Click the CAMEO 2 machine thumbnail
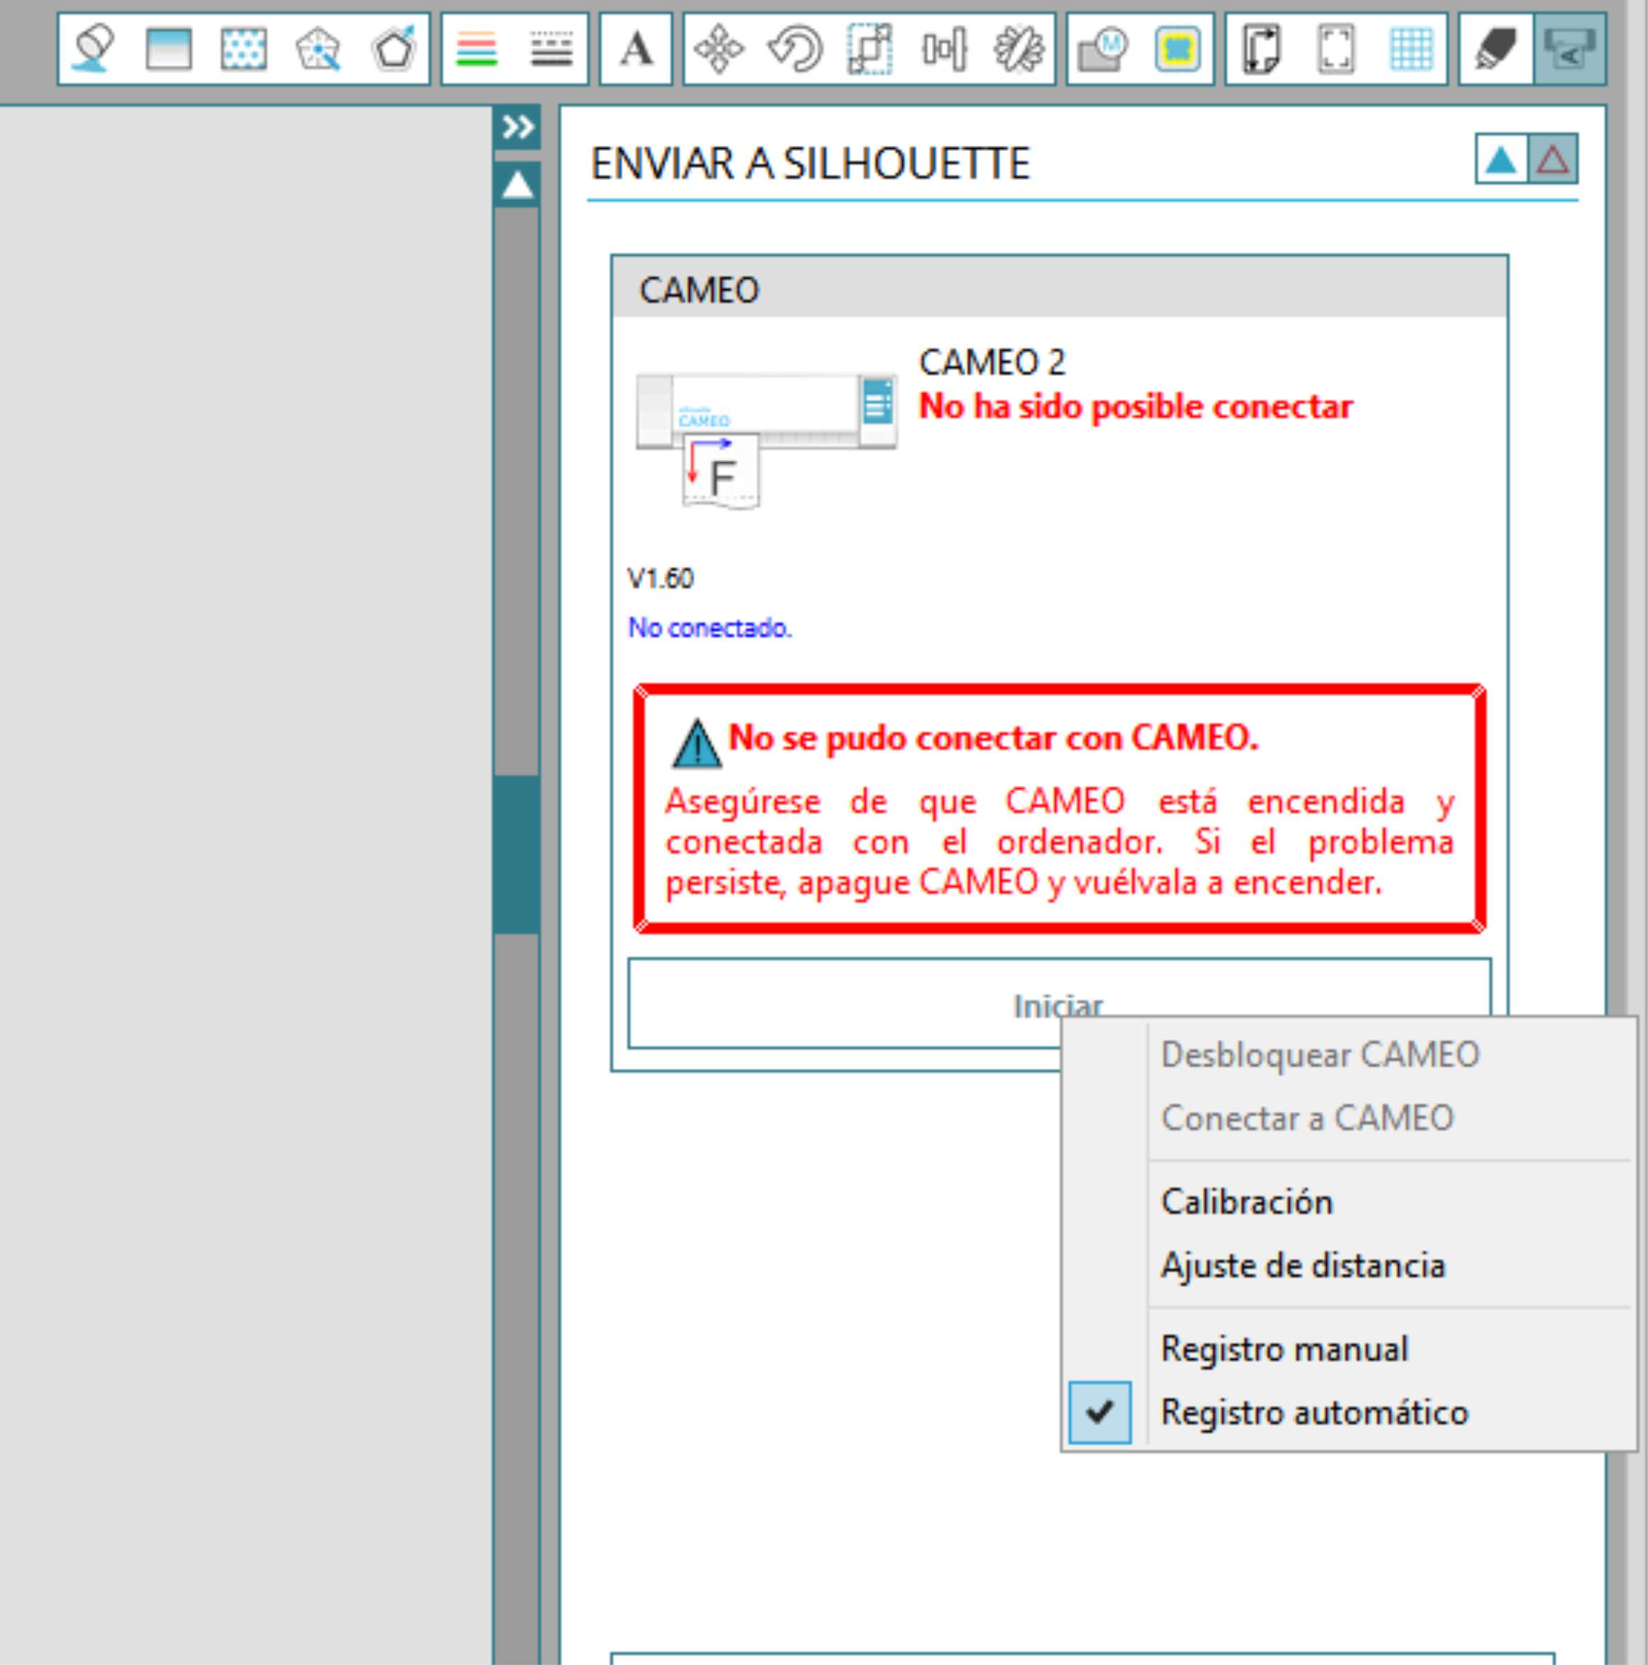Screen dimensions: 1648x1665 pos(766,440)
